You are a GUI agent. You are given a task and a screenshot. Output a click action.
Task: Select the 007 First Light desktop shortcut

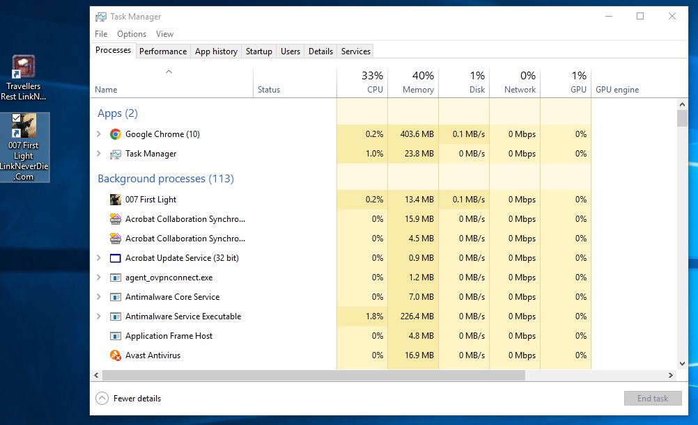[x=24, y=147]
